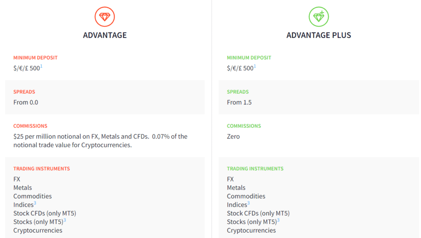Open footnote 3 after Advantage Stocks (only MT5)
This screenshot has width=421, height=238.
[x=65, y=220]
